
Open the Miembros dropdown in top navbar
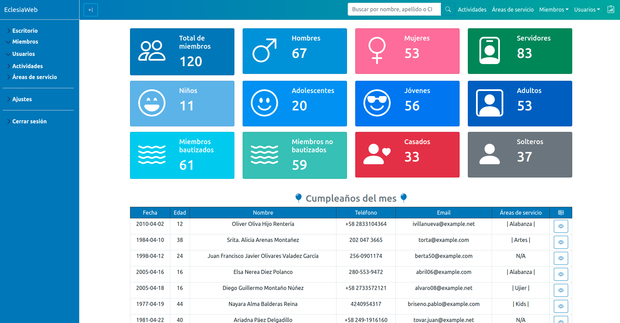point(553,10)
